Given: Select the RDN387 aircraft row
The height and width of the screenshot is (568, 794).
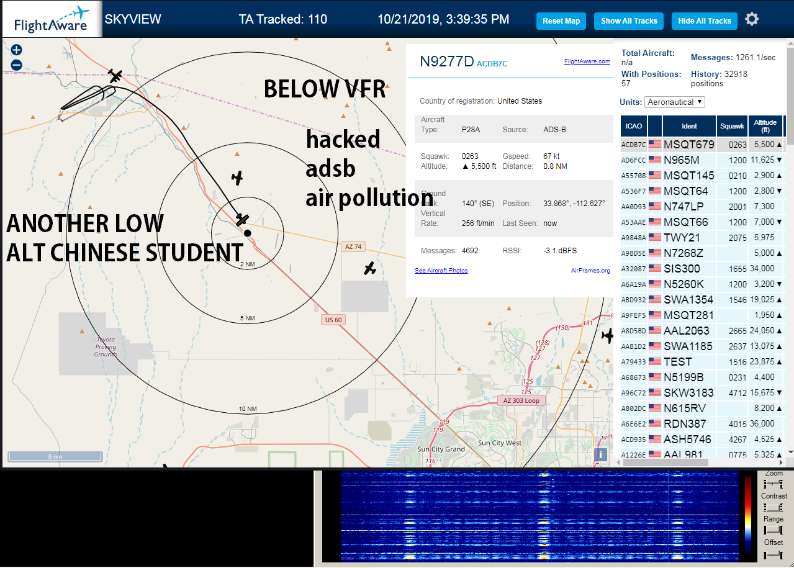Looking at the screenshot, I should (702, 423).
